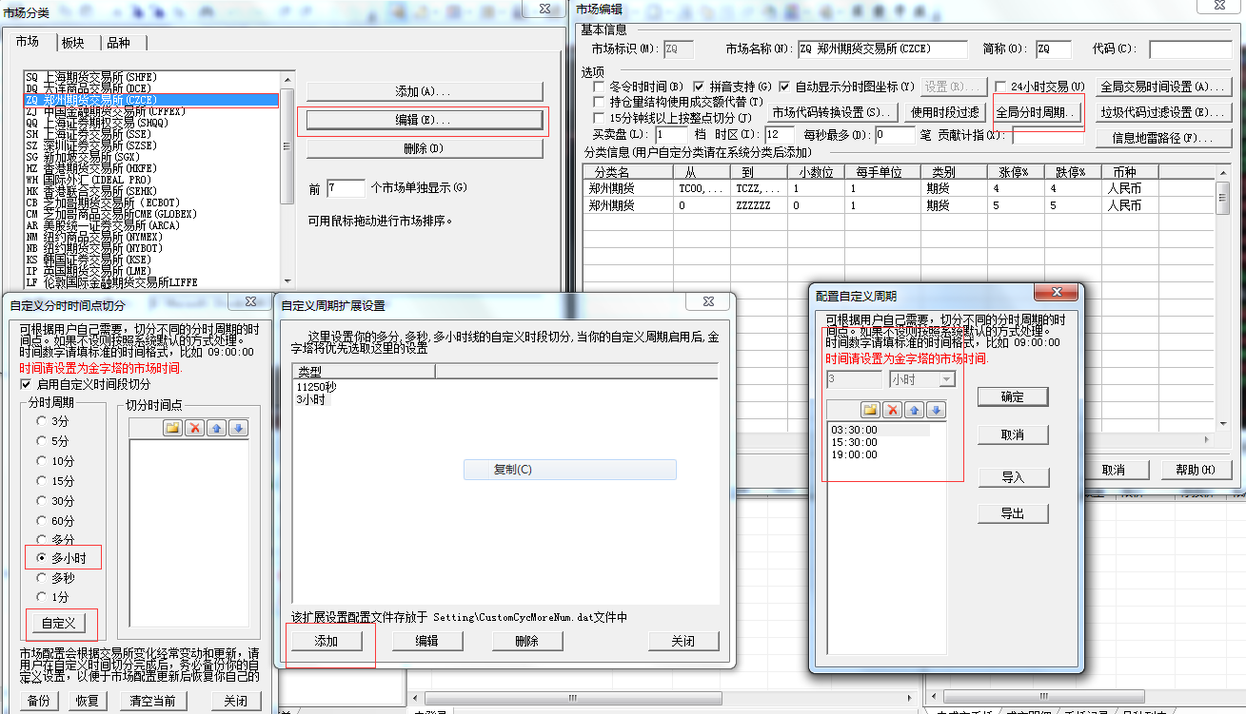Toggle 启用自定义时间段切分 checkbox
1246x714 pixels.
[x=26, y=384]
